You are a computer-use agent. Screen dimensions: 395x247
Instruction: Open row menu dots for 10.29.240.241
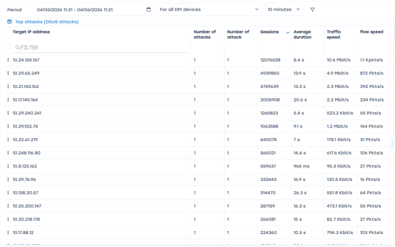[8, 113]
